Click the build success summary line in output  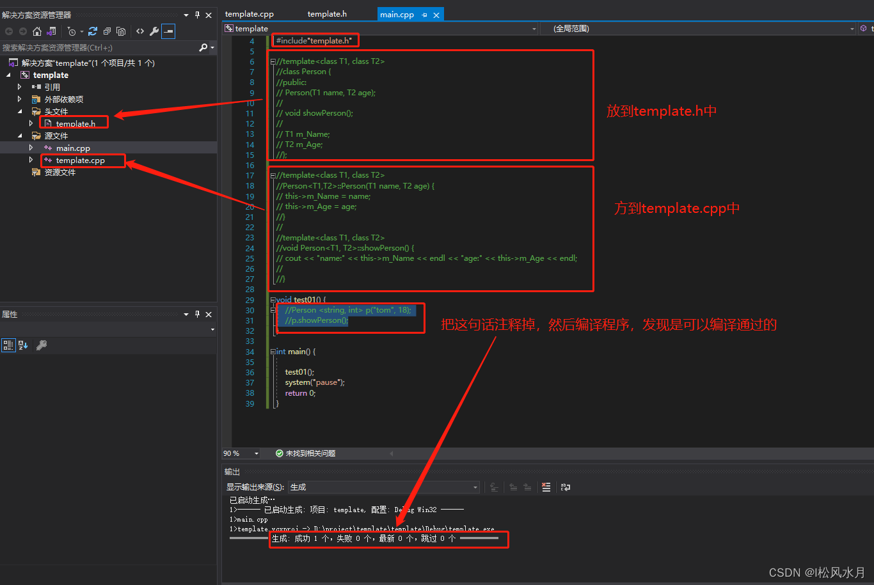[x=363, y=539]
